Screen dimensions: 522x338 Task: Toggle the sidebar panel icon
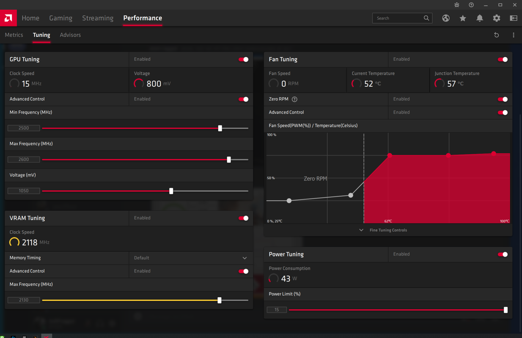click(x=514, y=18)
